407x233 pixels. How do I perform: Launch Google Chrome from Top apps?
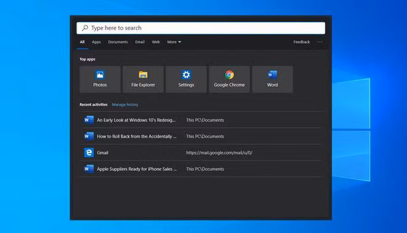point(229,79)
